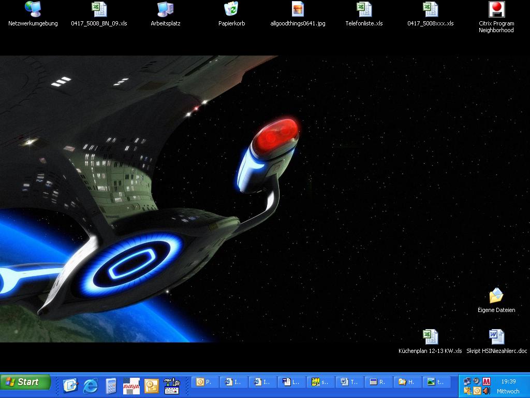This screenshot has height=398, width=530.
Task: Open Küchenplan 12-13 KW.xls spreadsheet
Action: [x=430, y=337]
